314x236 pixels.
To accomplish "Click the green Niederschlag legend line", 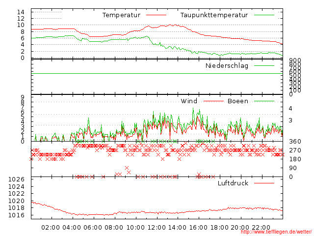I will (x=264, y=65).
